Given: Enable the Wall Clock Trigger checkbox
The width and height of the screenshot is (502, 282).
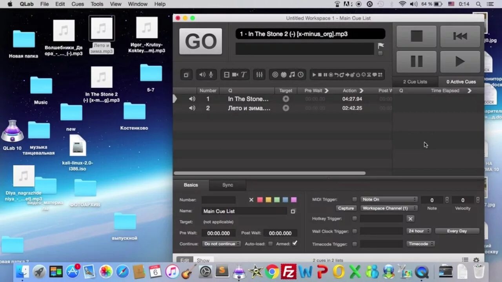Looking at the screenshot, I should pos(355,231).
